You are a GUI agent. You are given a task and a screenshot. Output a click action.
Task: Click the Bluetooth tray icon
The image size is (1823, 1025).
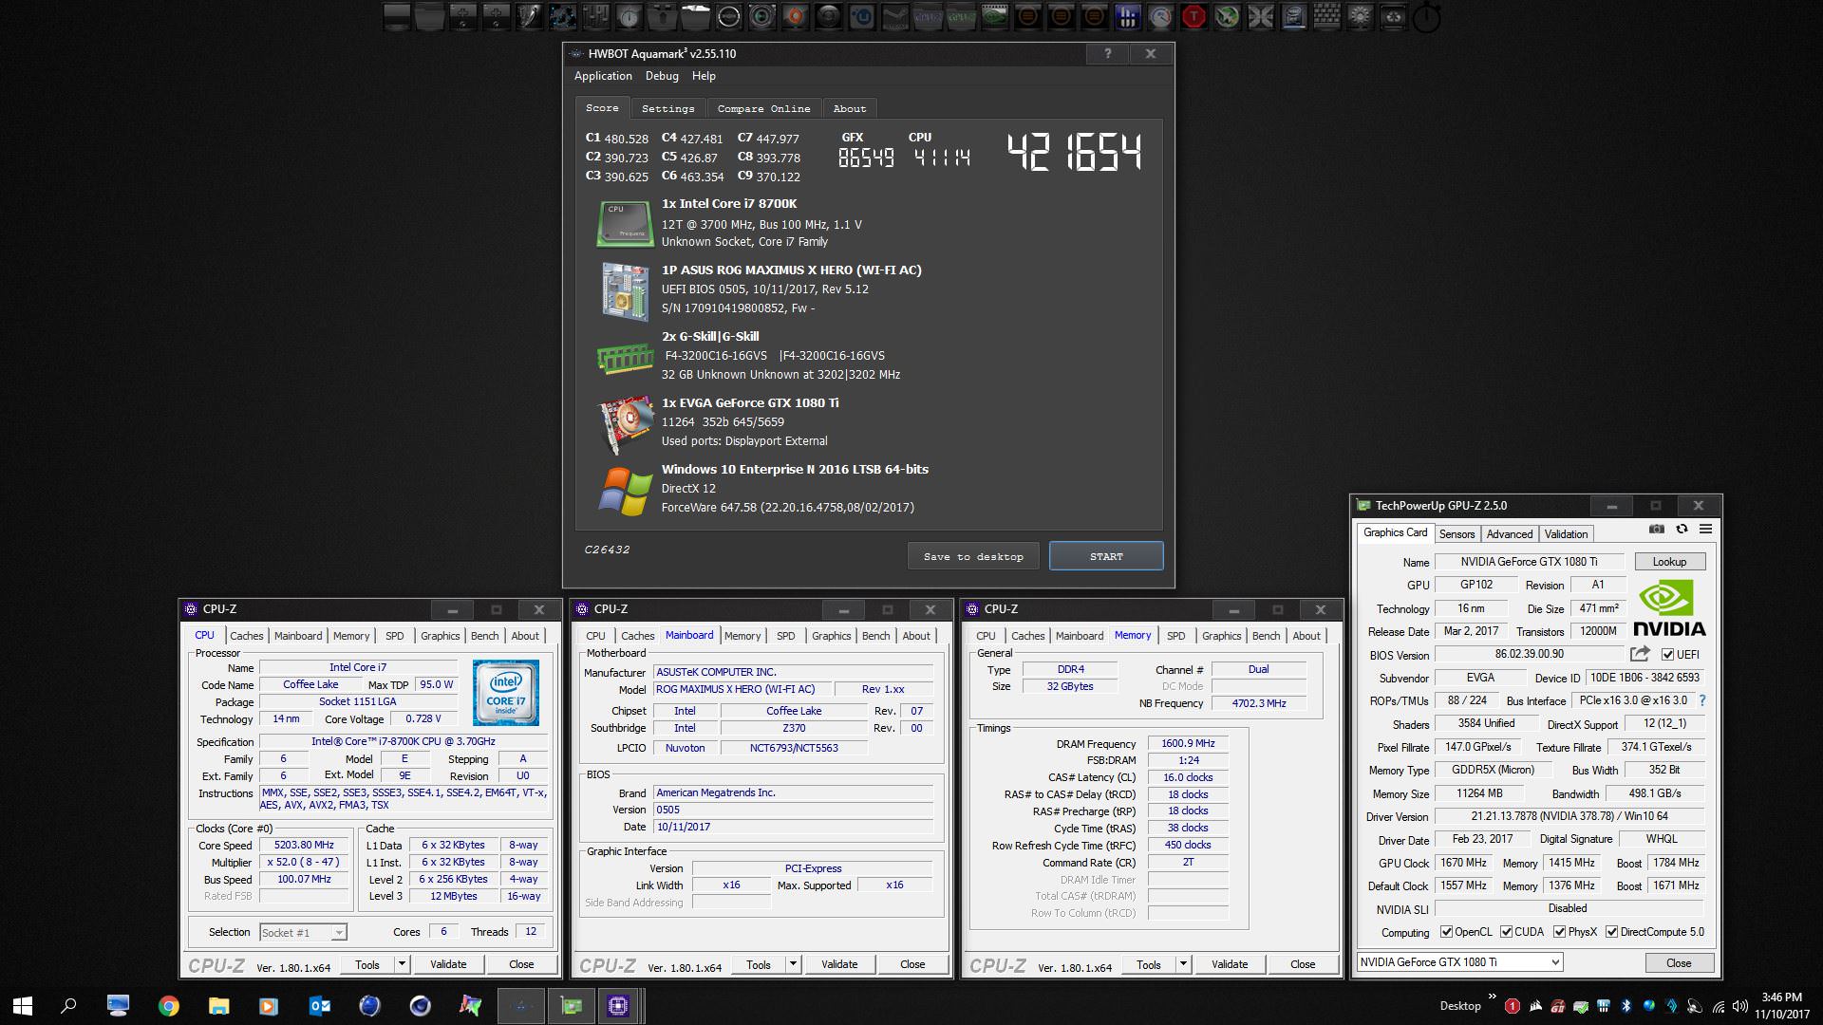point(1626,1006)
